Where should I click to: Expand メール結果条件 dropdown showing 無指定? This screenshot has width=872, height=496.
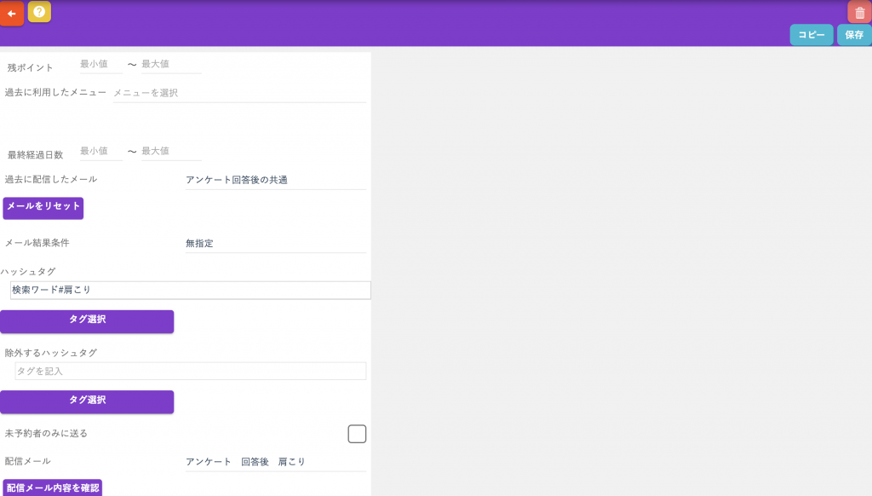click(x=275, y=243)
